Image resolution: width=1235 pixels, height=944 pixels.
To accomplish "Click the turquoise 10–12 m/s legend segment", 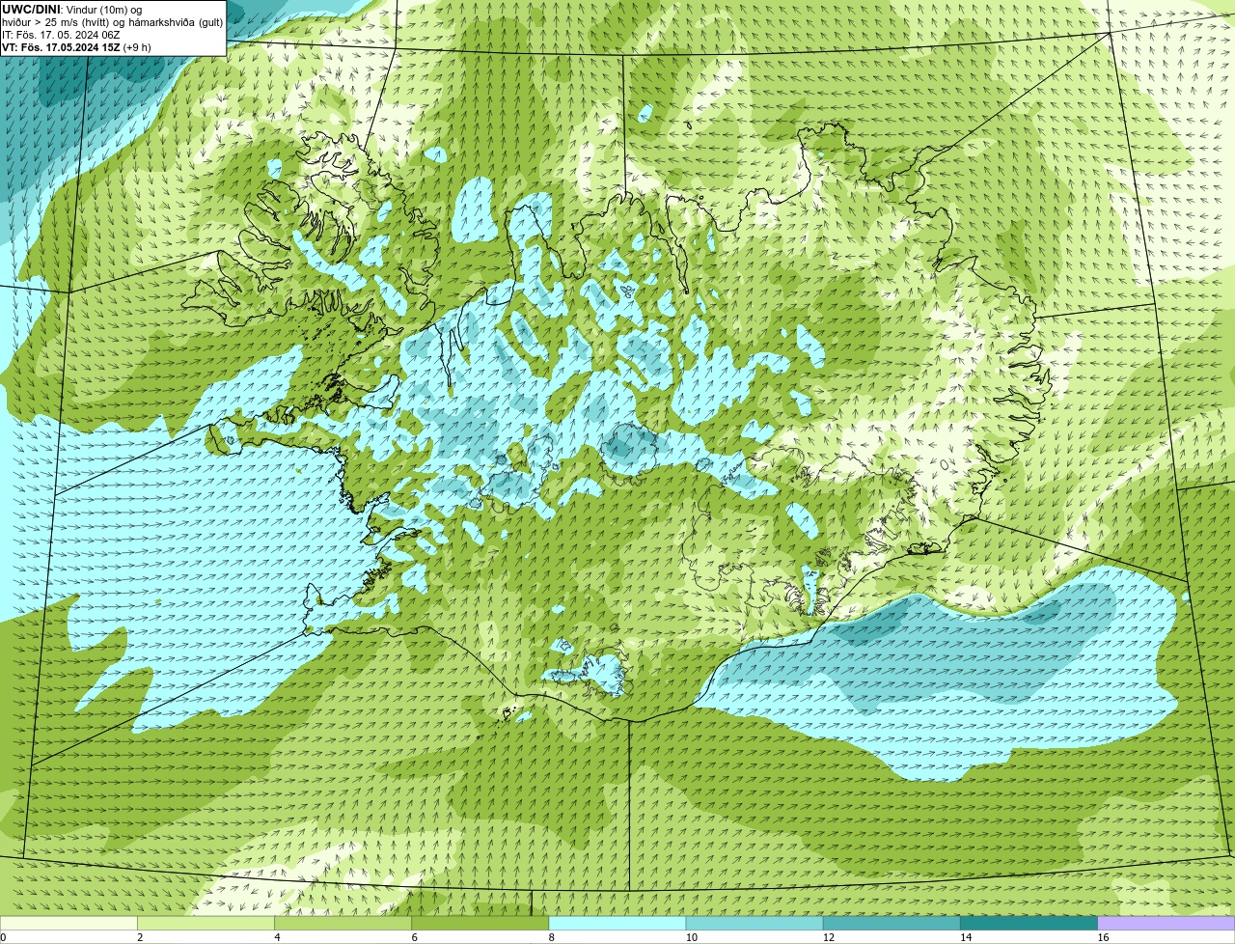I will click(x=755, y=923).
